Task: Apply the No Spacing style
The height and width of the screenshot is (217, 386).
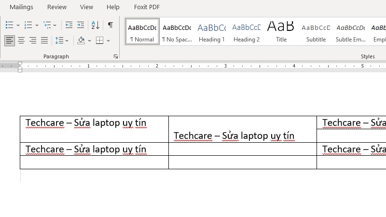Action: point(177,31)
